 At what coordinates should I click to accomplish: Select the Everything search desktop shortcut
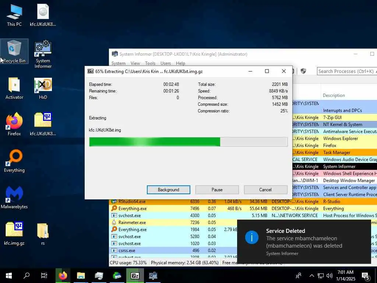tap(14, 161)
